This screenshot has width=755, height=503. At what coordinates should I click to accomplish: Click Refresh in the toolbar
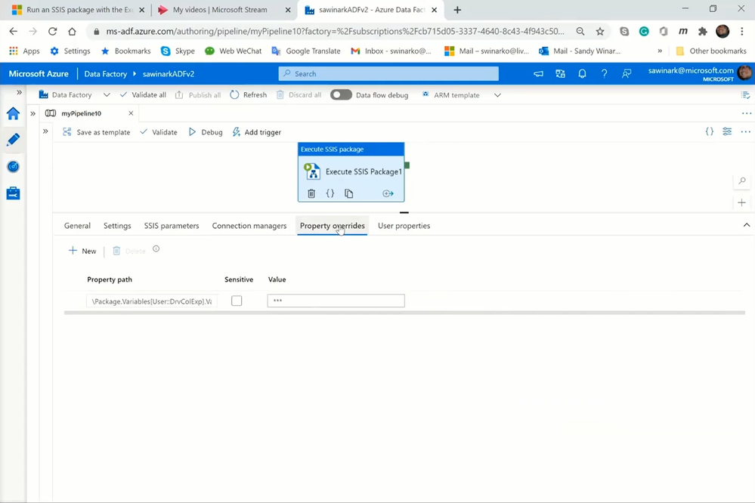(249, 95)
